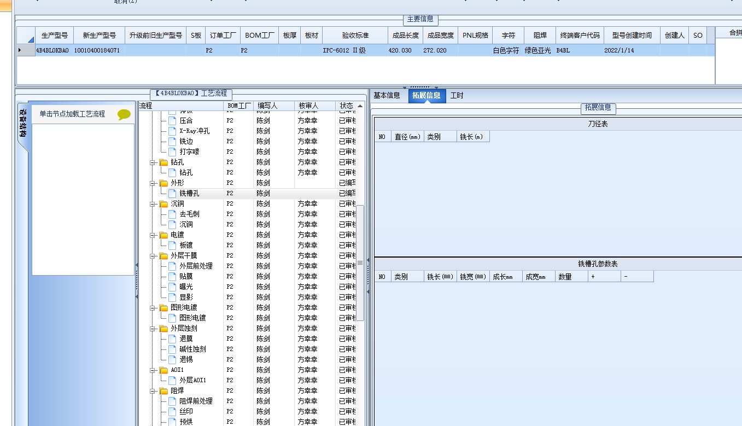Click the 型号创建时间 column header

pyautogui.click(x=632, y=35)
